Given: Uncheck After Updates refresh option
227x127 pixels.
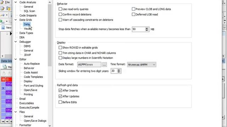Looking at the screenshot, I should click(x=60, y=96).
